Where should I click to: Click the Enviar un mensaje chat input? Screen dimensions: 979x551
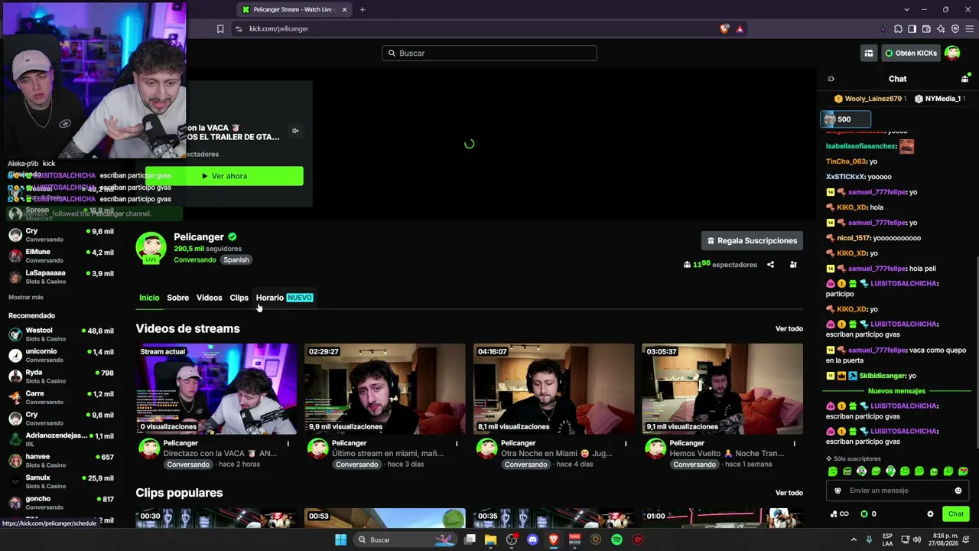(897, 491)
